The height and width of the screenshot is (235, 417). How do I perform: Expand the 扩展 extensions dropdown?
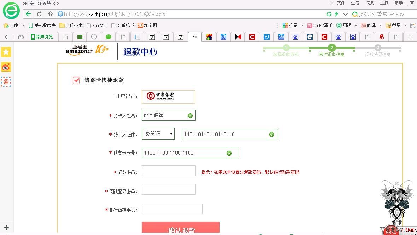click(302, 25)
